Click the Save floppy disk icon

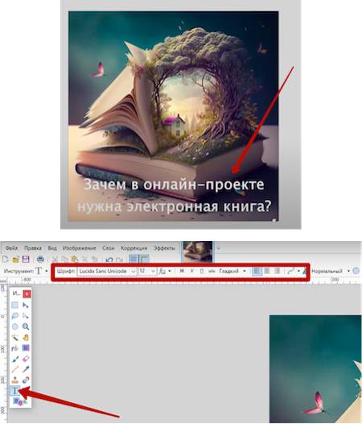pyautogui.click(x=26, y=260)
